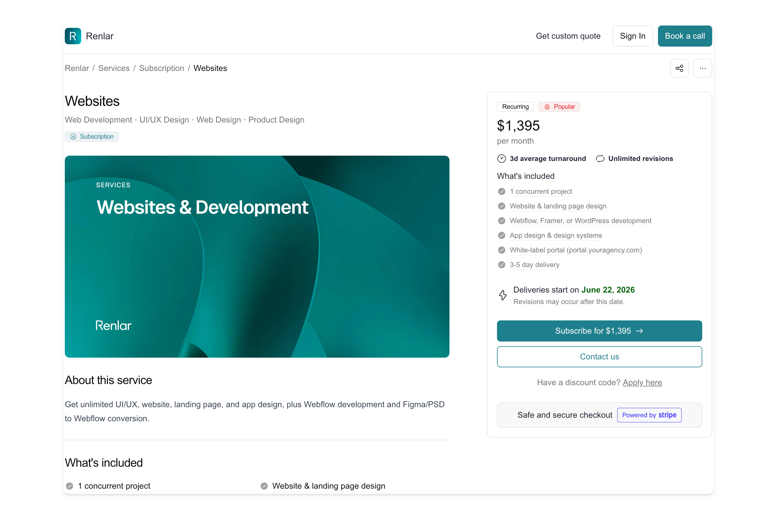Screen dimensions: 777x518
Task: Open Services breadcrumb link
Action: pyautogui.click(x=114, y=68)
